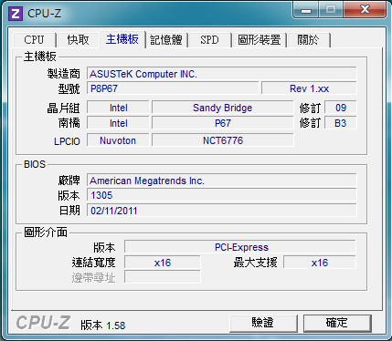
Task: Click the 廠牌 label
Action: pos(69,181)
